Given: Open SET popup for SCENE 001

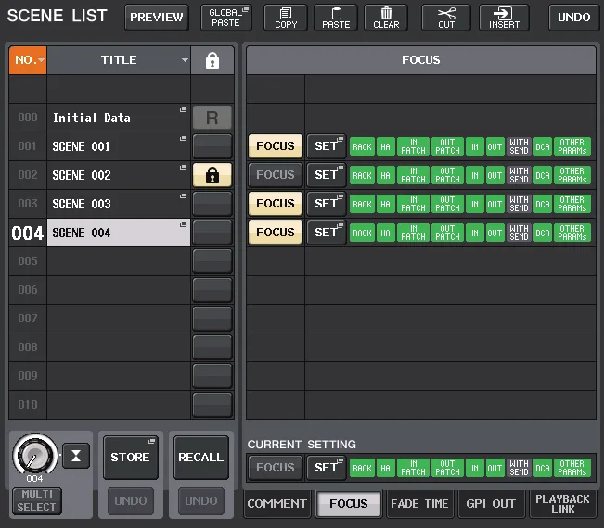Looking at the screenshot, I should pos(327,146).
